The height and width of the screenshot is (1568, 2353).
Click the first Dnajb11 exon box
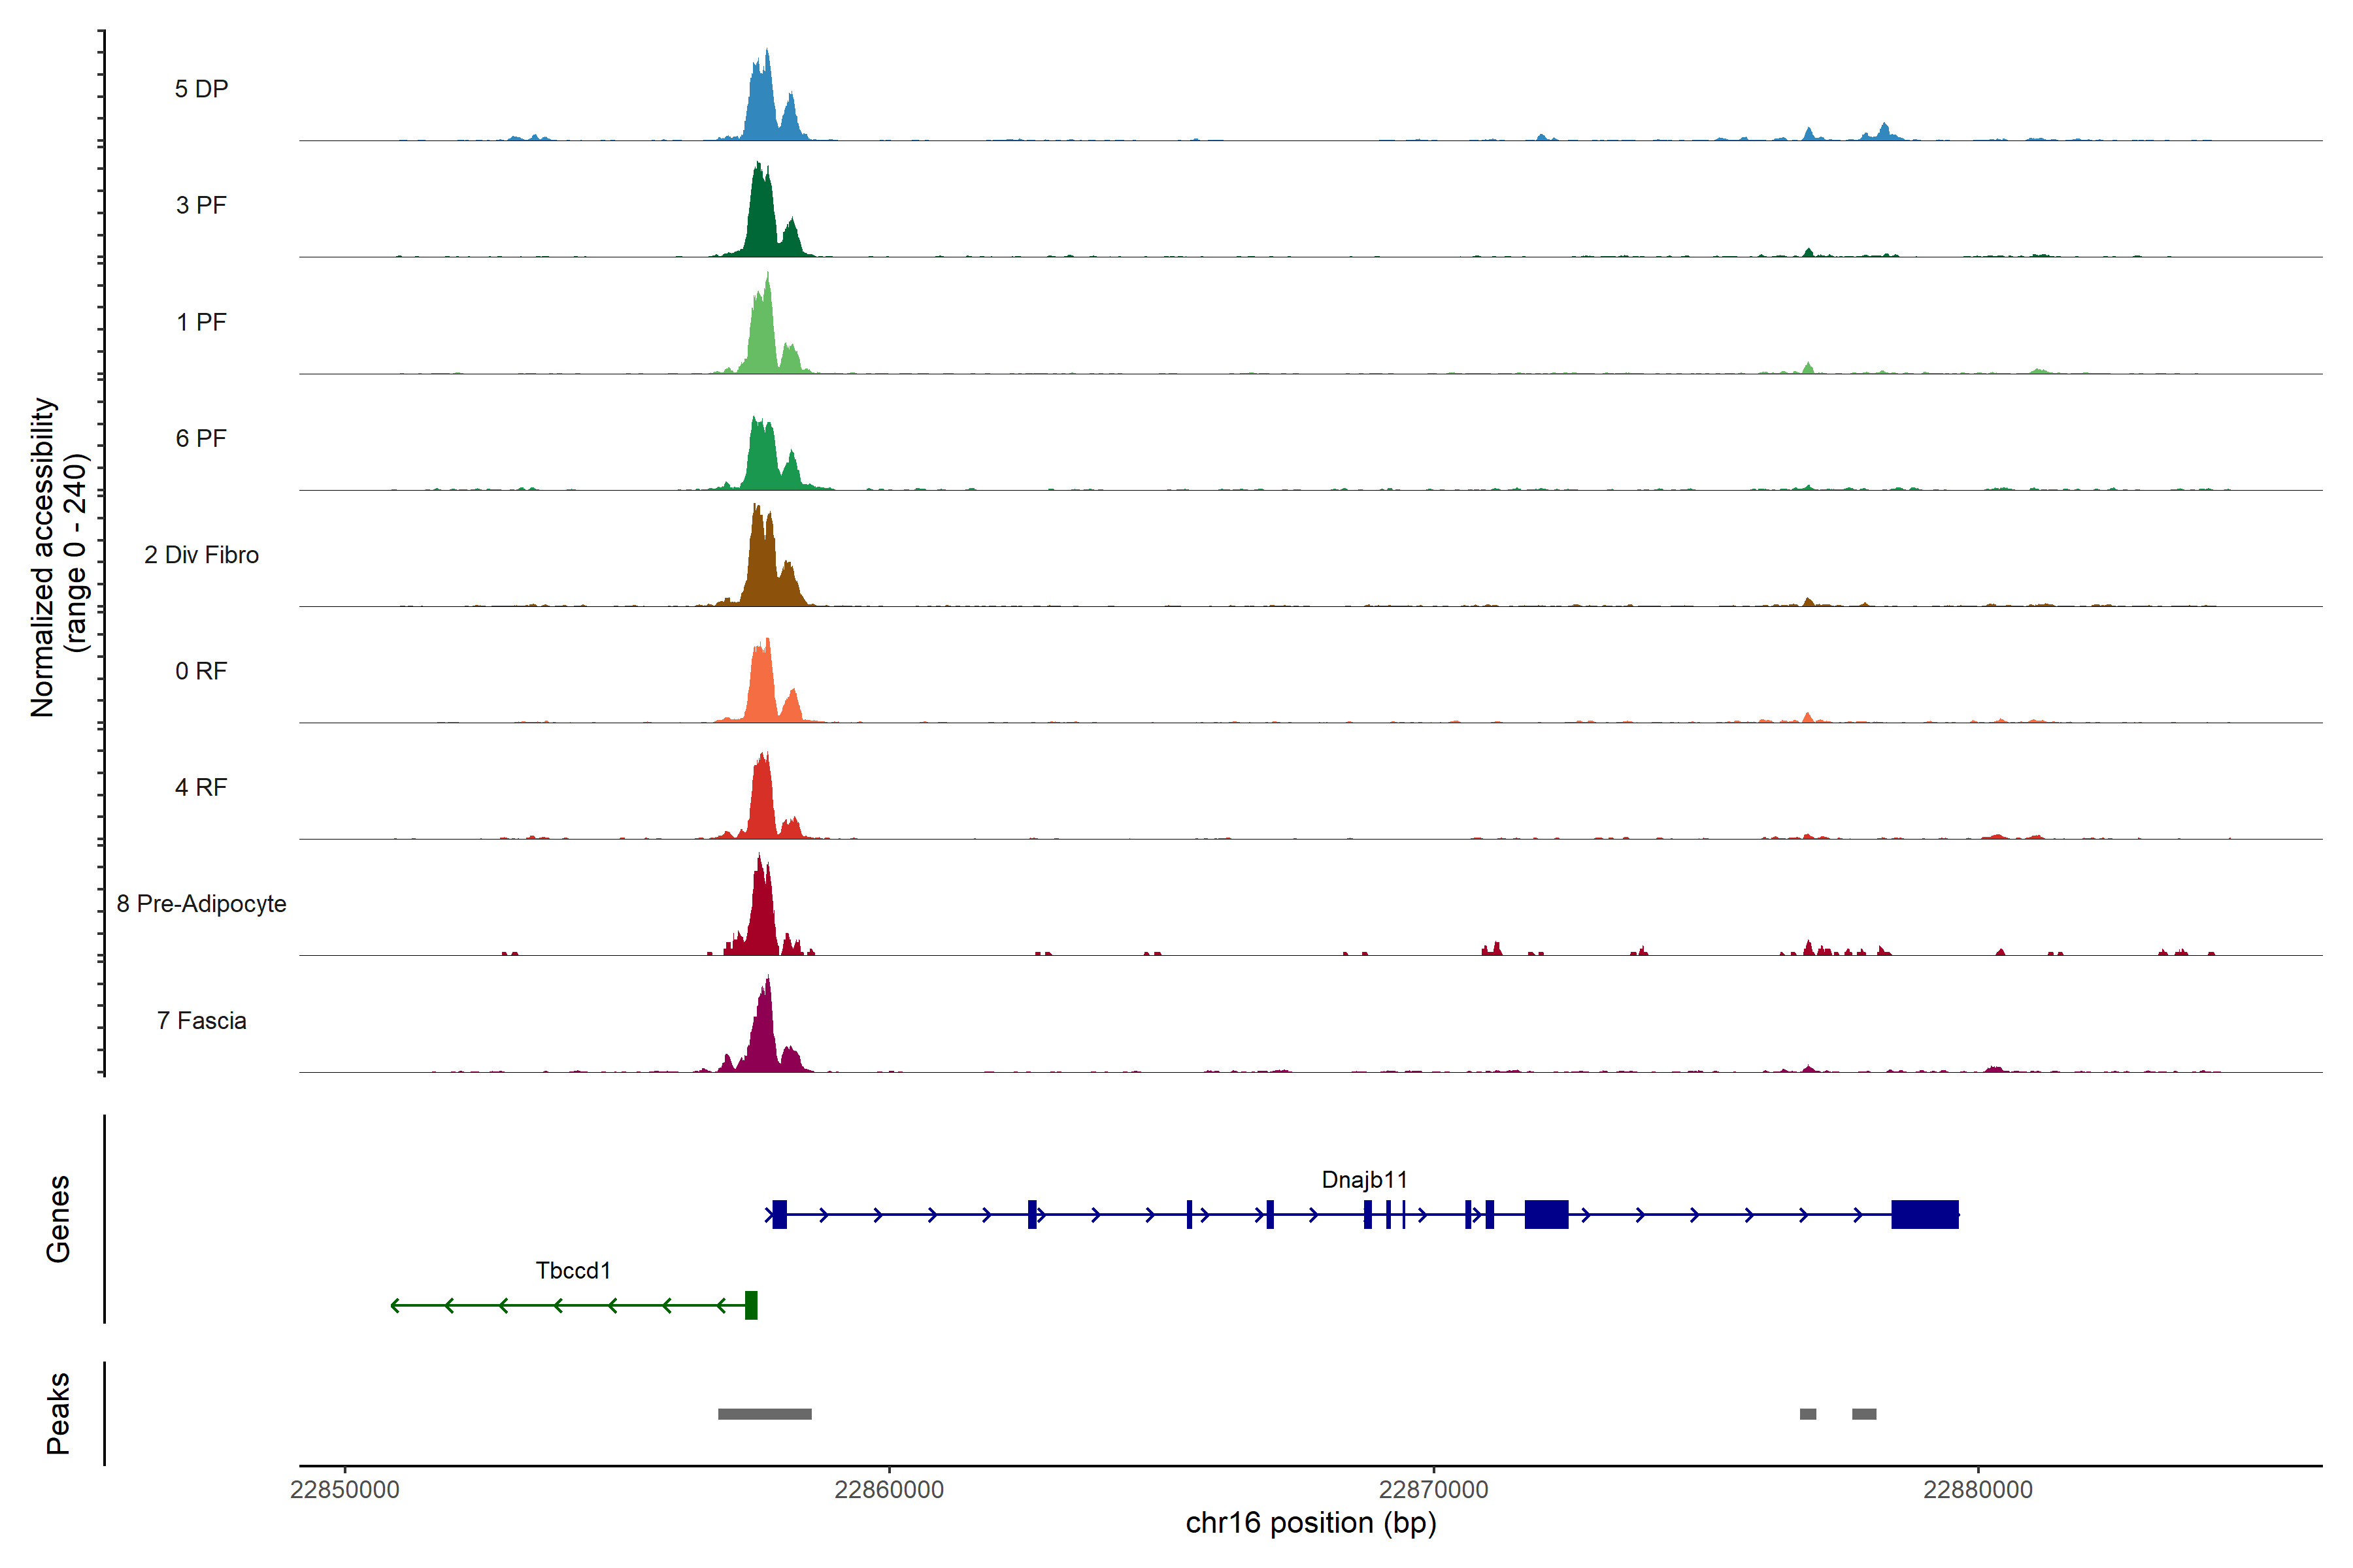tap(779, 1214)
